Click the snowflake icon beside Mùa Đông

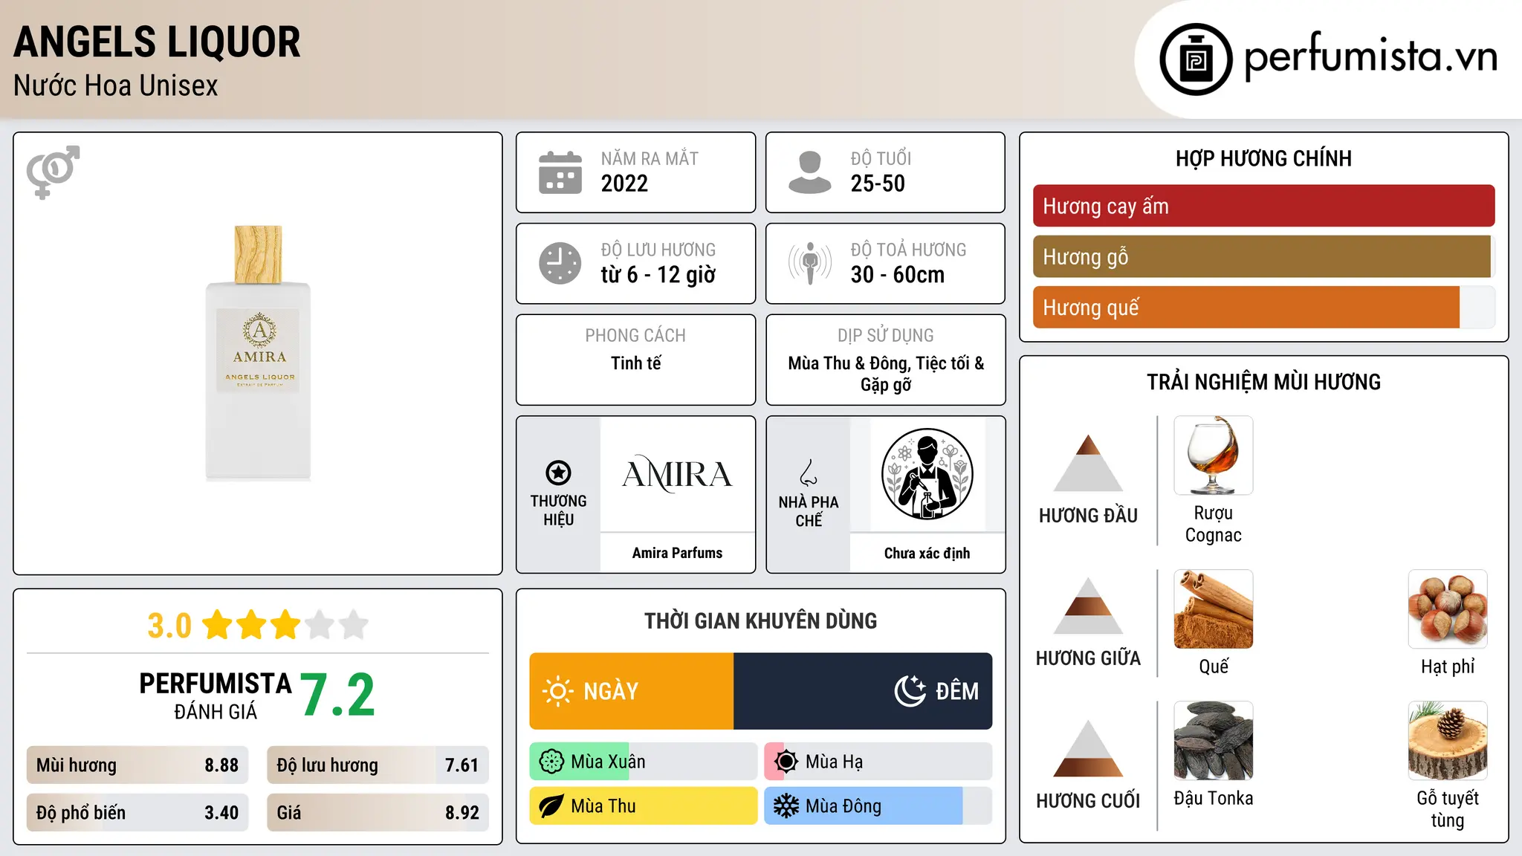(786, 806)
